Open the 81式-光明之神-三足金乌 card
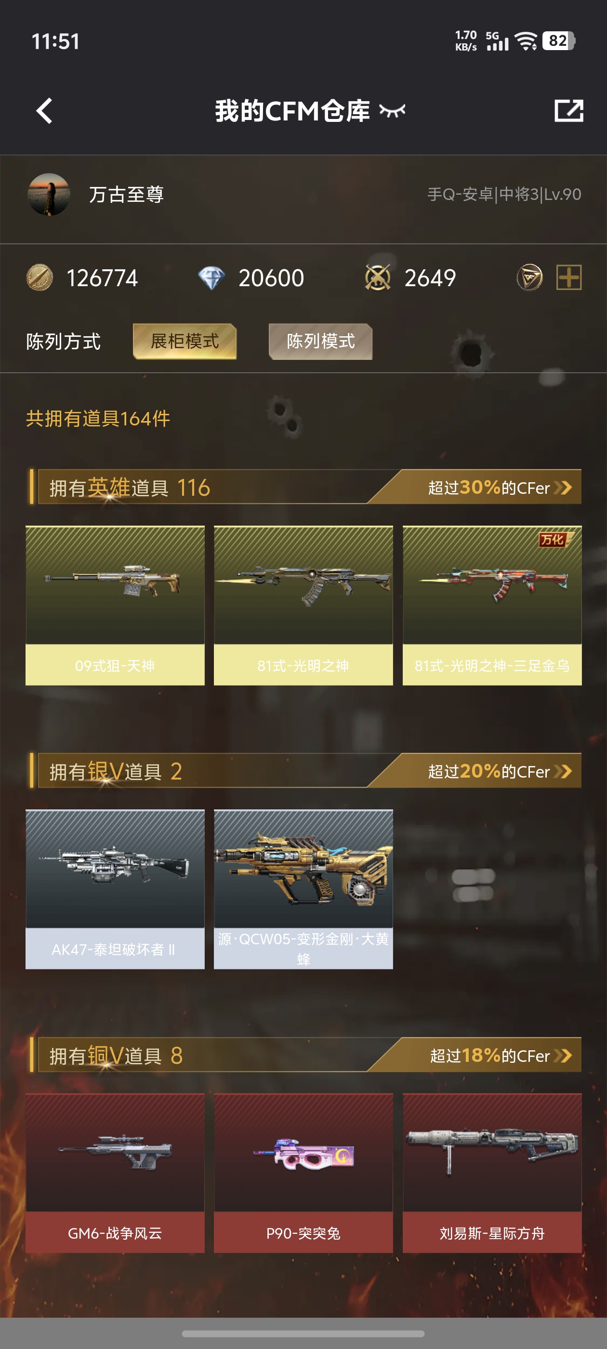 tap(492, 606)
